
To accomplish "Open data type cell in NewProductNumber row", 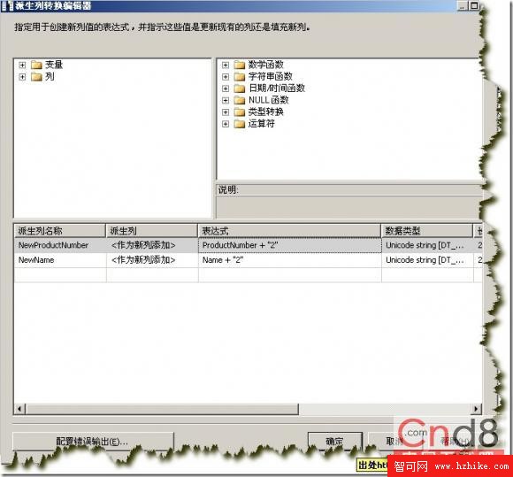I will 427,245.
